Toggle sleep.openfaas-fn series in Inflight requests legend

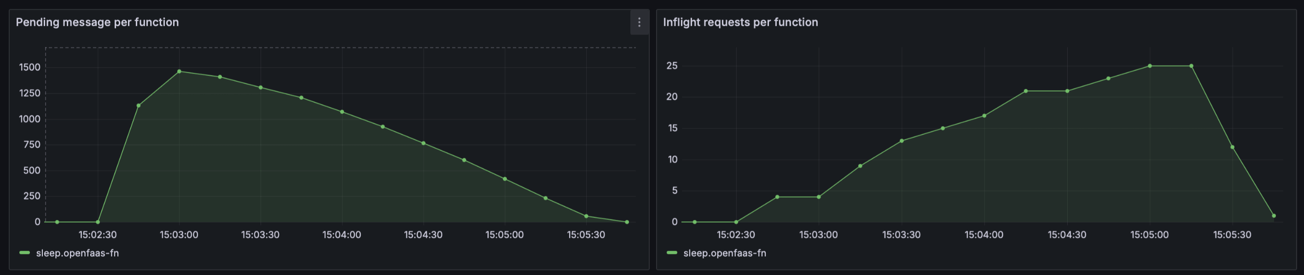724,253
